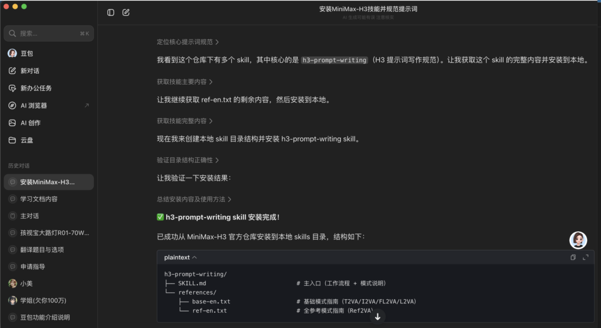601x328 pixels.
Task: Click the ref-en.txt line in code block
Action: [x=210, y=311]
